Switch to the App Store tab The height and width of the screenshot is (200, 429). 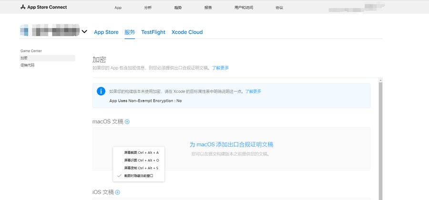coord(106,32)
